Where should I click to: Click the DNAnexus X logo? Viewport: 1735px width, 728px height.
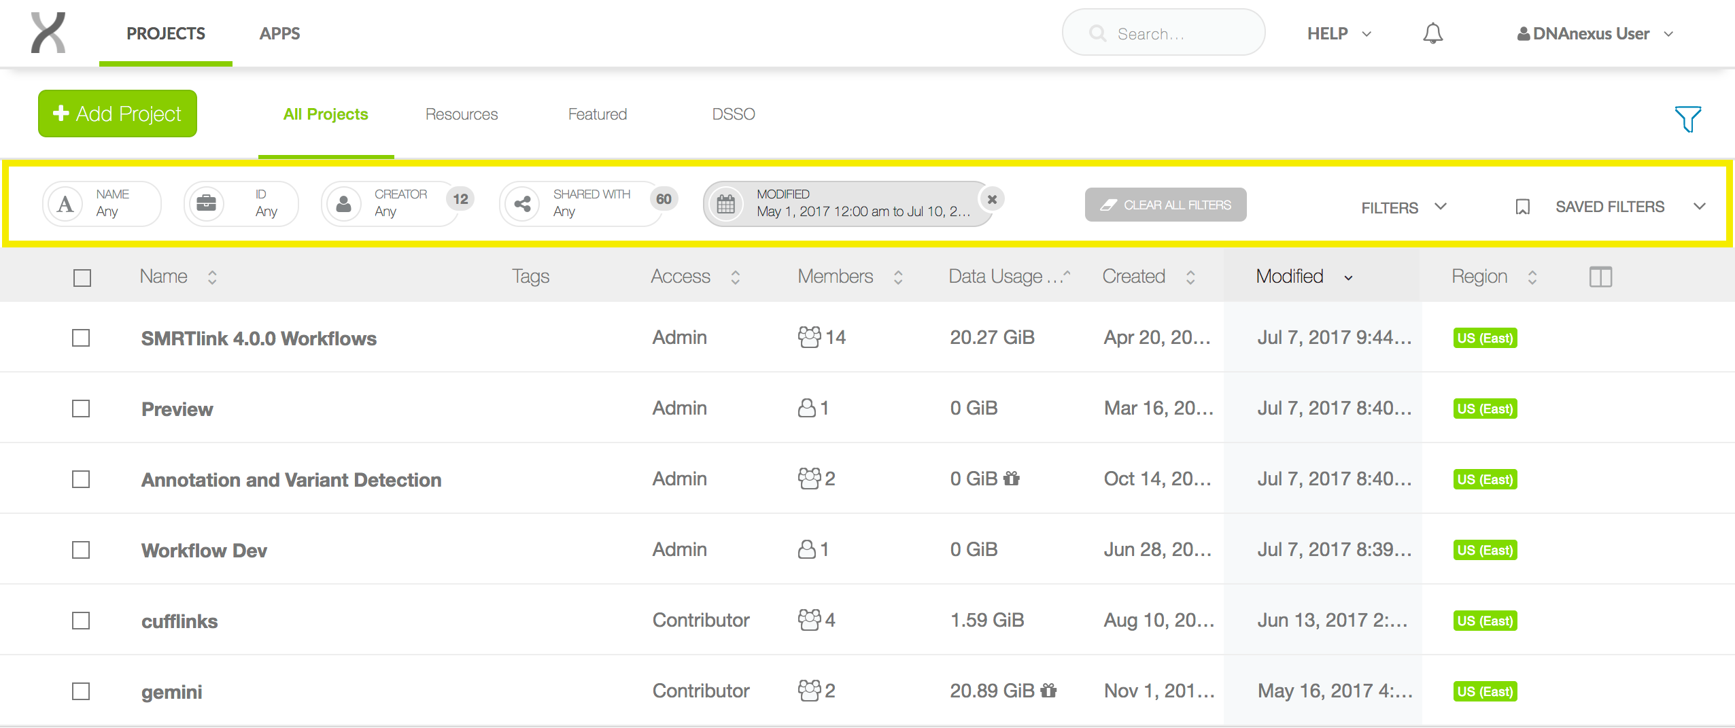[48, 33]
